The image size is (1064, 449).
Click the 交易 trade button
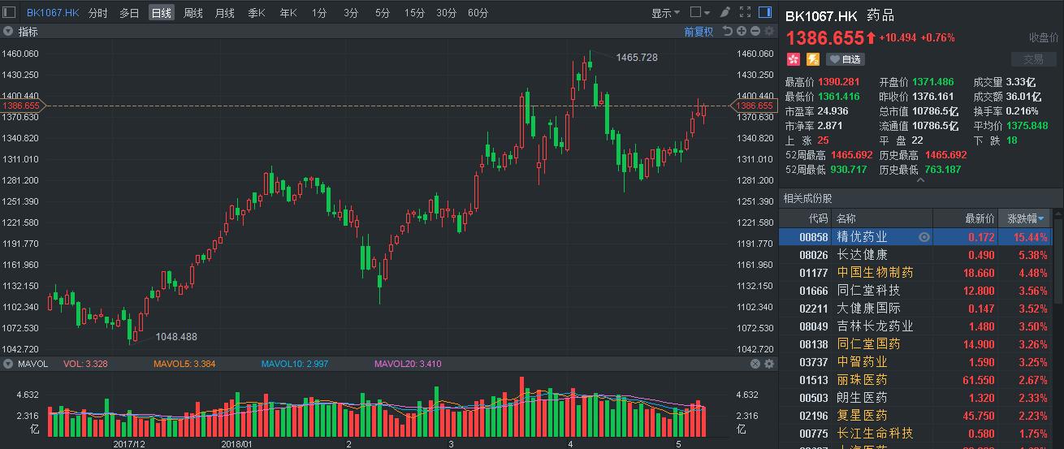coord(1033,59)
